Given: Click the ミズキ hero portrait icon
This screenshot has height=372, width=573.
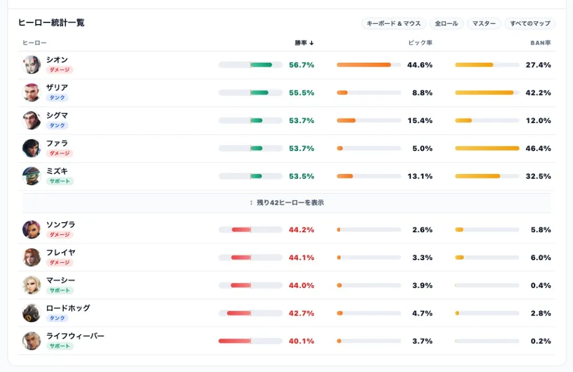Looking at the screenshot, I should pyautogui.click(x=31, y=176).
